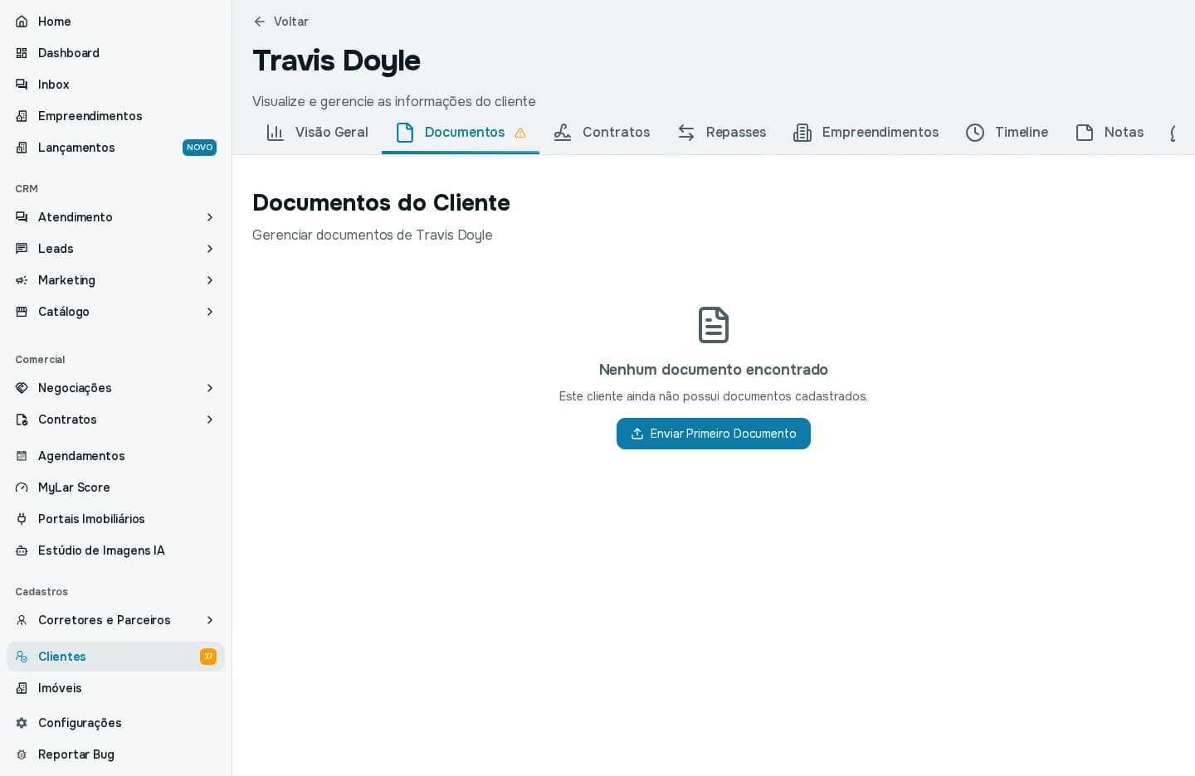
Task: Expand the sidebar Contratos submenu chevron
Action: click(x=210, y=420)
